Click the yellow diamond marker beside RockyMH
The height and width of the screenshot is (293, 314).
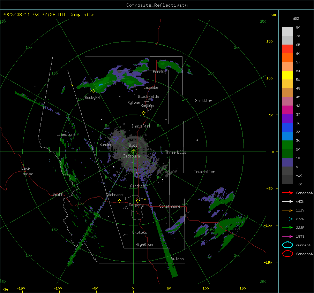(93, 91)
